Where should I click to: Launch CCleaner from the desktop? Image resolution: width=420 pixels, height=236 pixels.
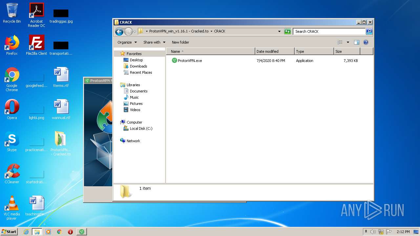point(12,174)
